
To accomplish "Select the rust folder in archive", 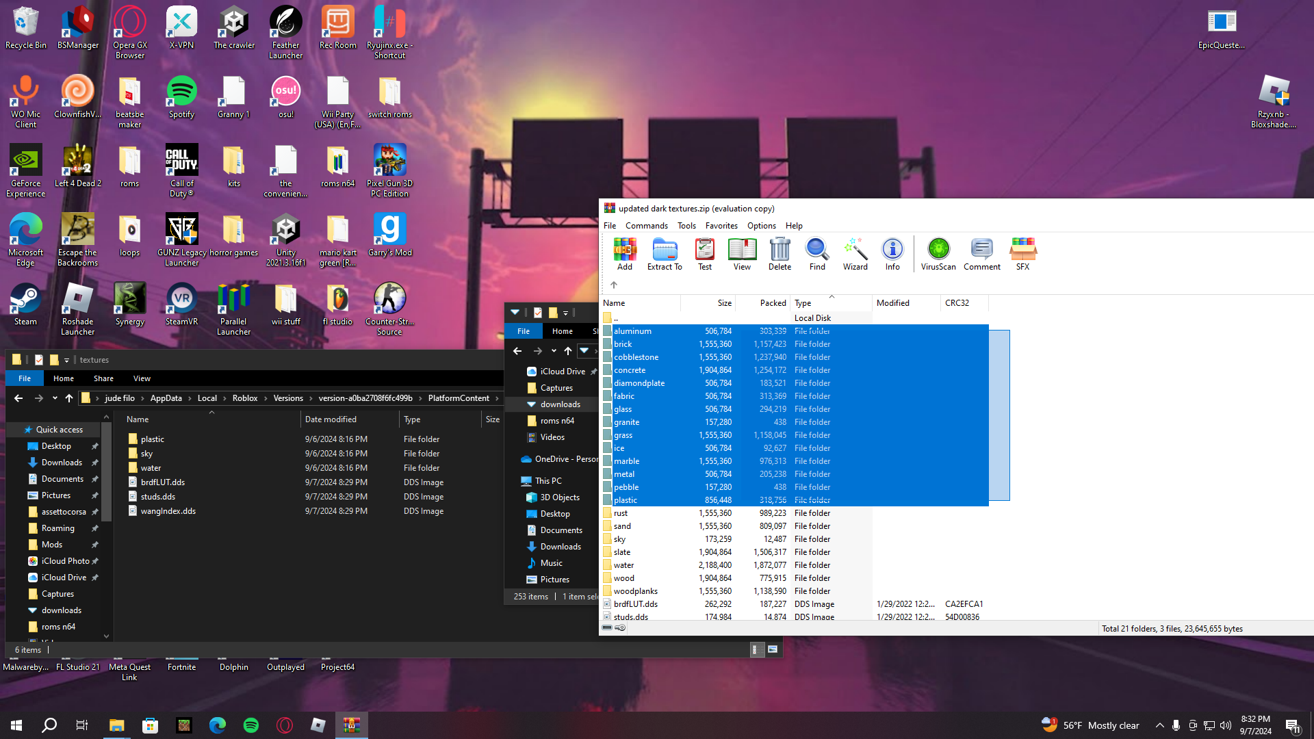I will (x=621, y=513).
